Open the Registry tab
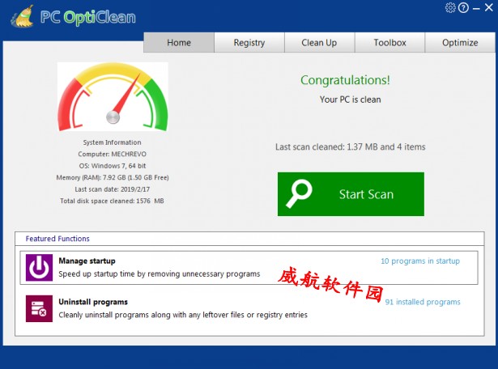This screenshot has height=369, width=498. 249,43
